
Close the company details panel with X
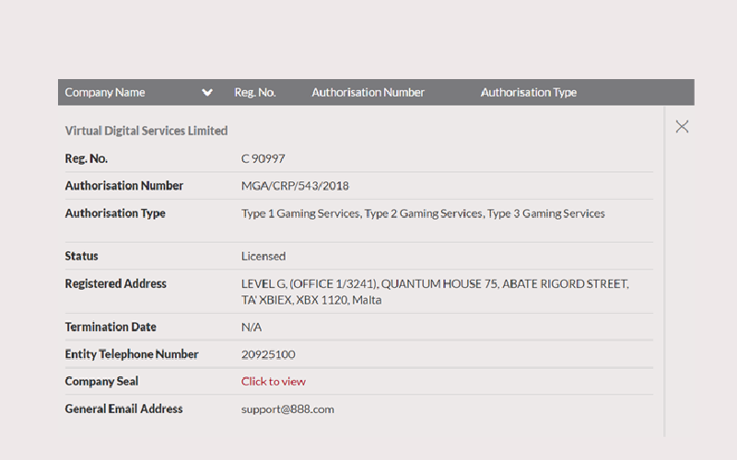pos(682,127)
